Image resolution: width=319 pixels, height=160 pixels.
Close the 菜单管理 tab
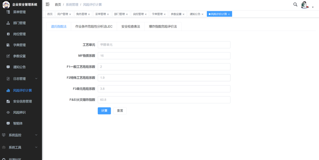tap(108, 14)
